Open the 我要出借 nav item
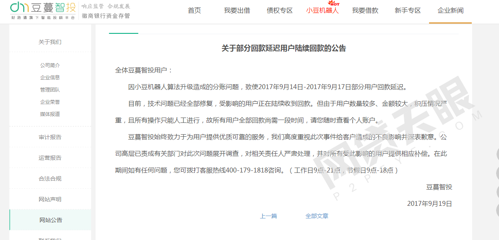Screen dimensions: 499x240 pos(237,11)
